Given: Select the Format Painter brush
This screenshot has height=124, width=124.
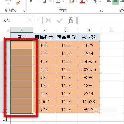Looking at the screenshot, I should 18,3.
